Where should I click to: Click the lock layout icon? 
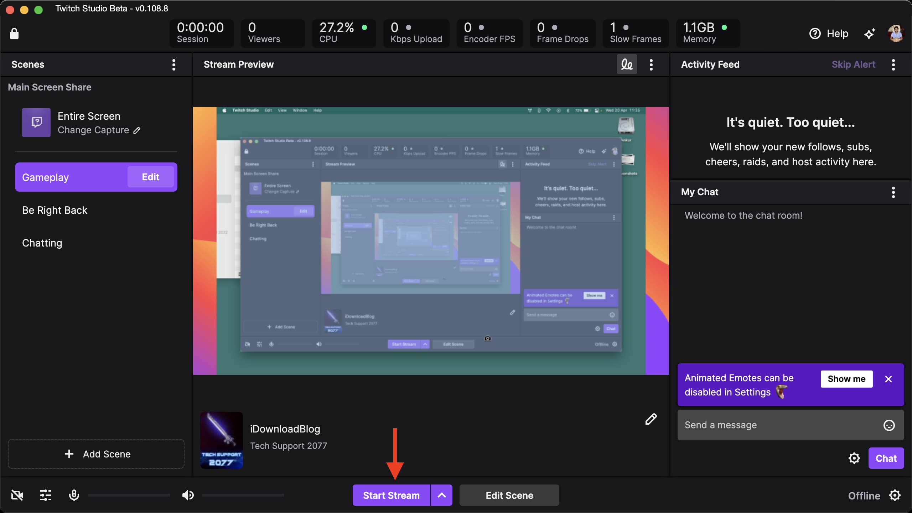click(x=14, y=33)
